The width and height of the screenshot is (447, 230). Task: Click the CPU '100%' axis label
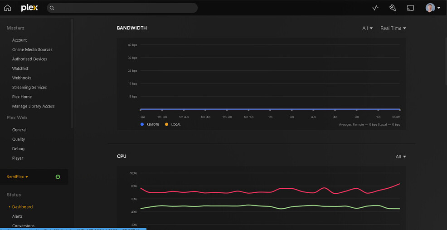tap(133, 173)
